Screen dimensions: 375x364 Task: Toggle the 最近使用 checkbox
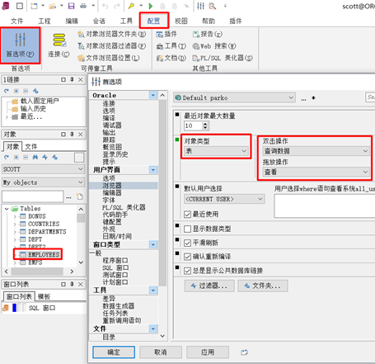pos(187,215)
